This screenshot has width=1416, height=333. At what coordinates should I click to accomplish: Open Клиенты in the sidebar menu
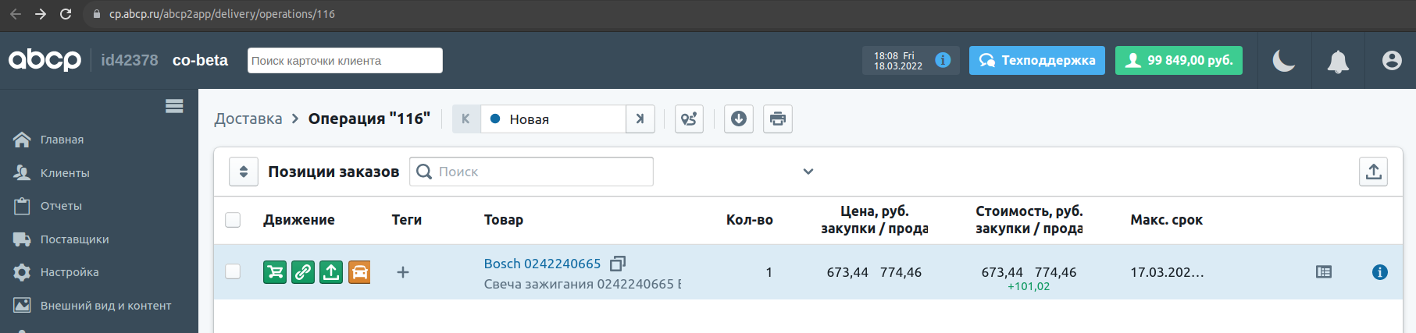[x=65, y=173]
